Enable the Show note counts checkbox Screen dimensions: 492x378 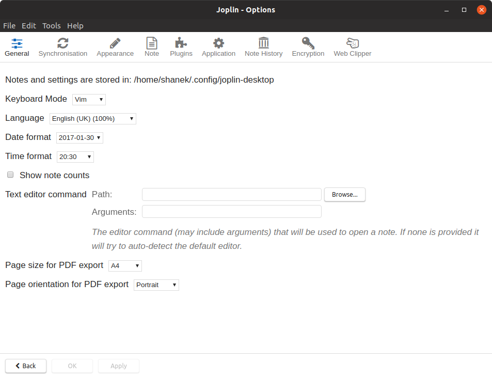point(10,175)
